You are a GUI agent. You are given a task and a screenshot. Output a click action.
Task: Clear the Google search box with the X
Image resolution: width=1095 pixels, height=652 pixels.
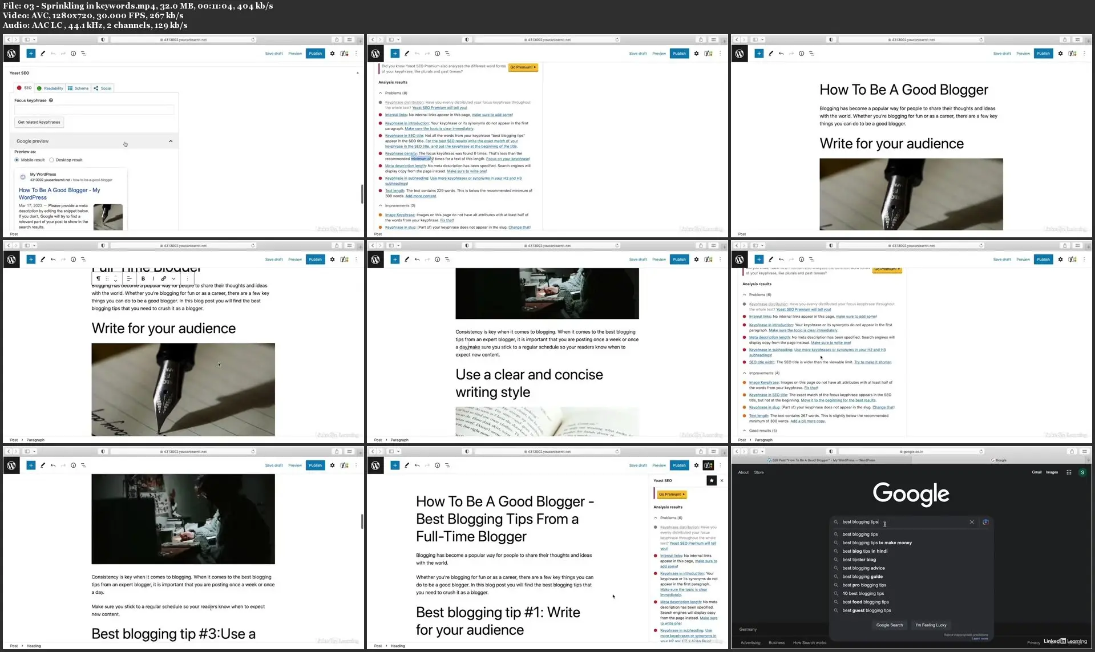click(972, 522)
